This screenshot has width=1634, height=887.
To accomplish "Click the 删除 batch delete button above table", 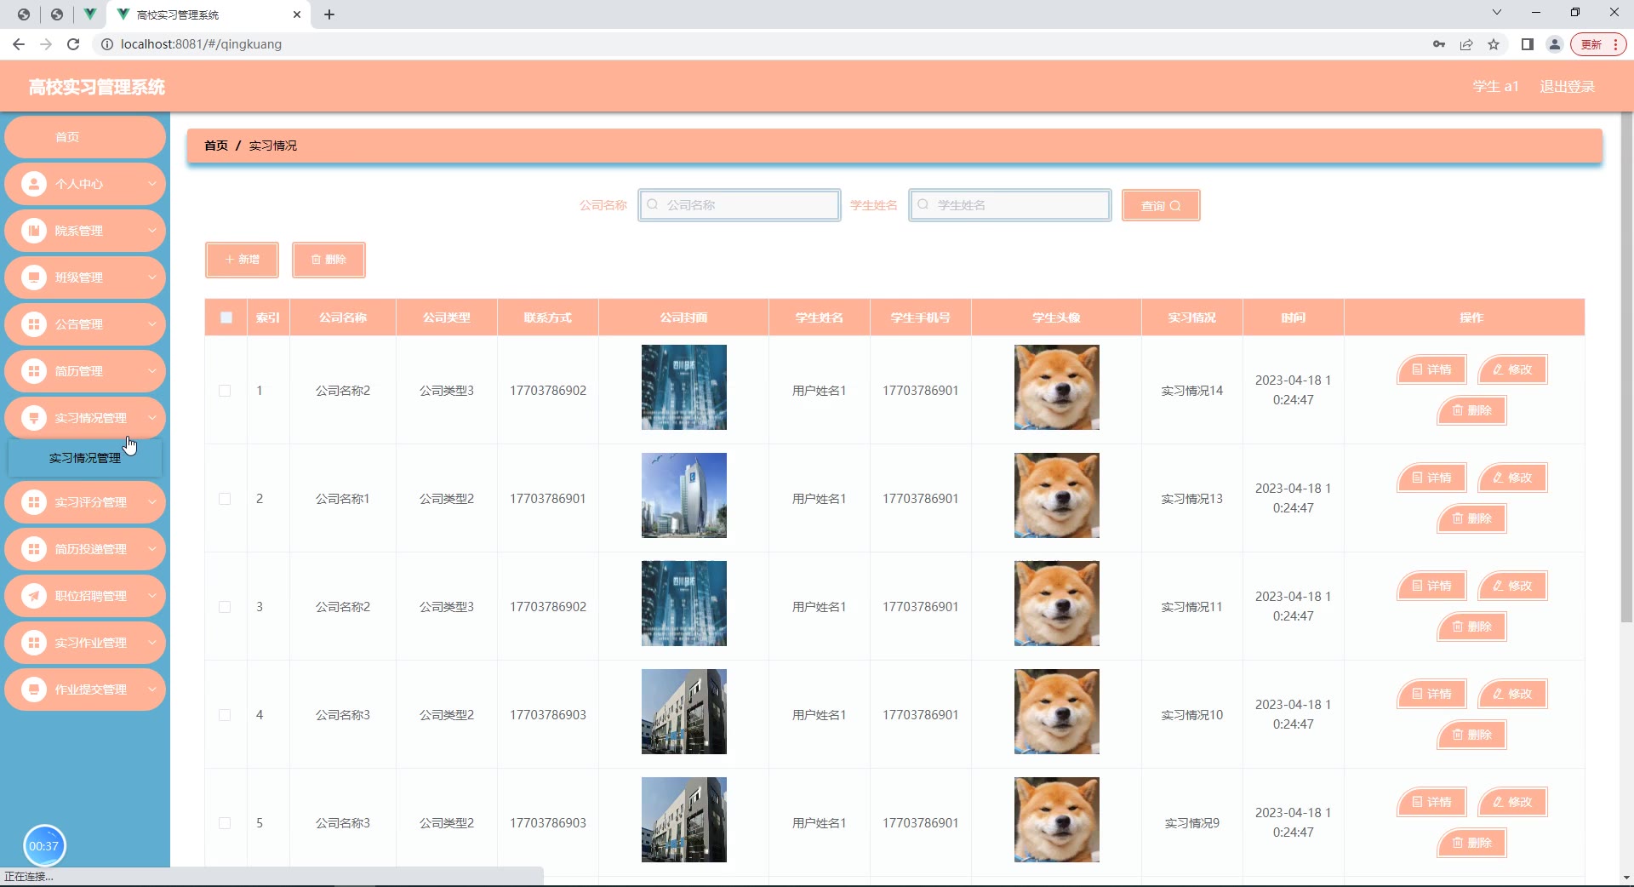I will click(329, 260).
